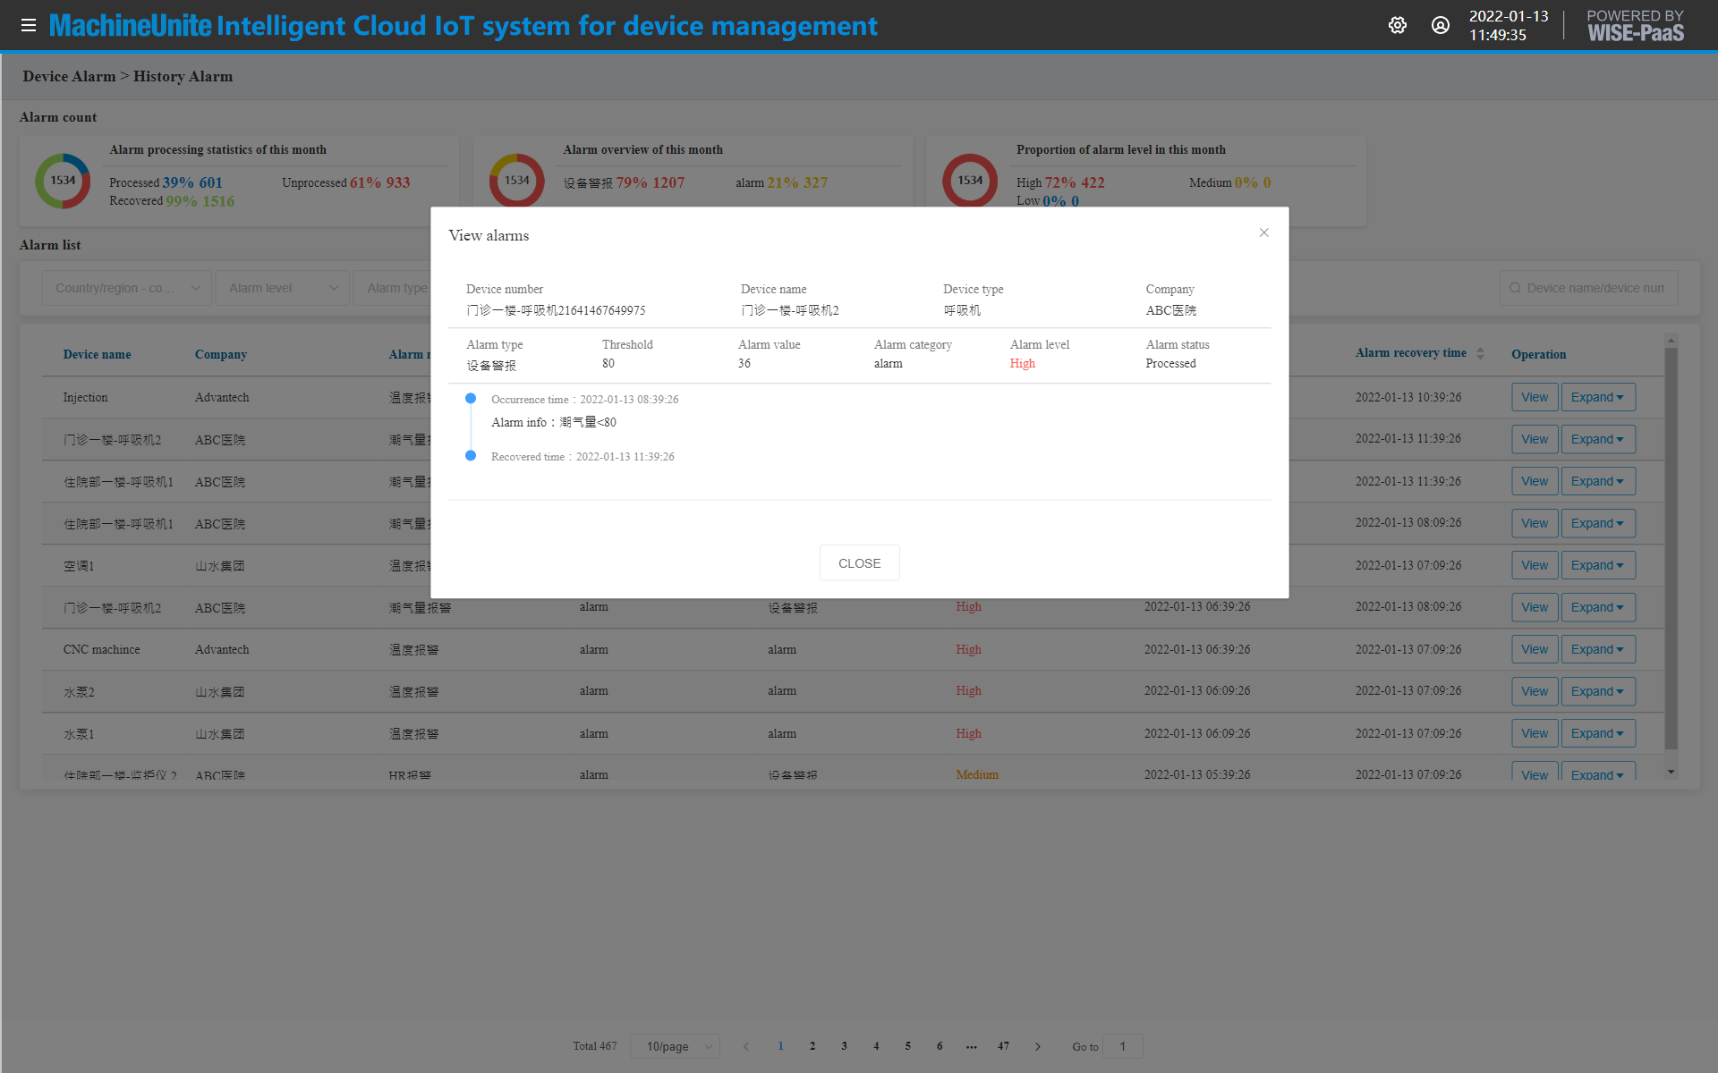Close dialog with the X icon
1718x1073 pixels.
pyautogui.click(x=1264, y=232)
